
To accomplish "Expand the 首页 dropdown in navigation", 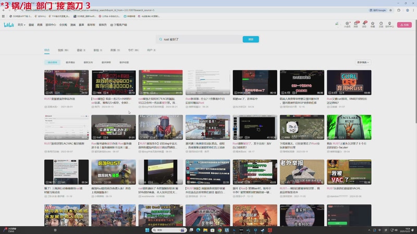I will [21, 24].
